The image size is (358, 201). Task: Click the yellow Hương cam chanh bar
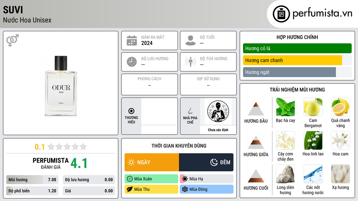(293, 60)
